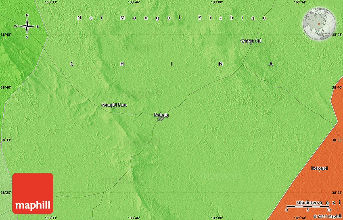
Task: Click the Manght Sum label text
Action: pos(114,105)
